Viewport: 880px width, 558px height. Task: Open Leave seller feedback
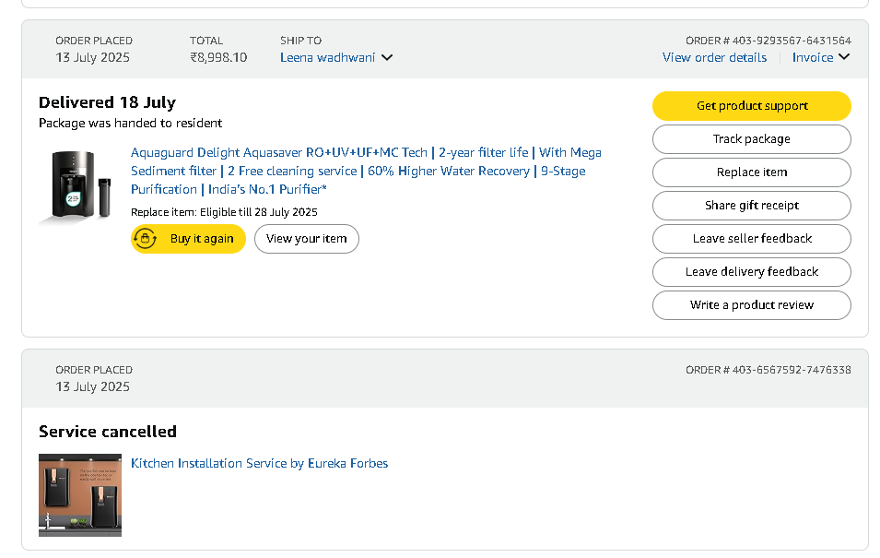point(752,238)
